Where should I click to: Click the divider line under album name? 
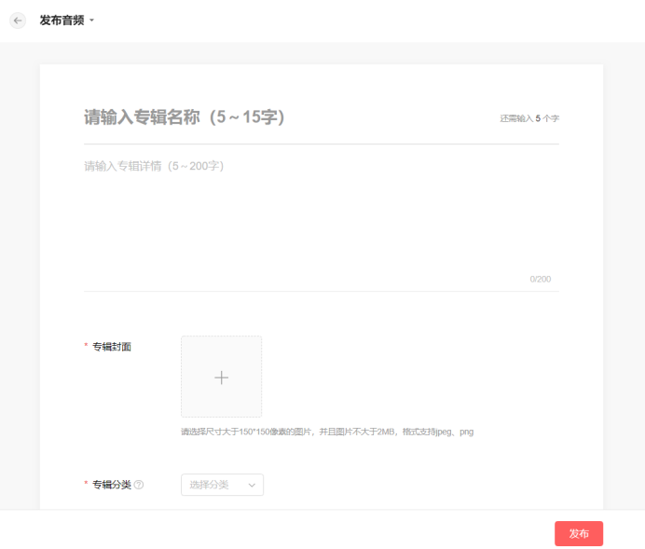pyautogui.click(x=322, y=144)
